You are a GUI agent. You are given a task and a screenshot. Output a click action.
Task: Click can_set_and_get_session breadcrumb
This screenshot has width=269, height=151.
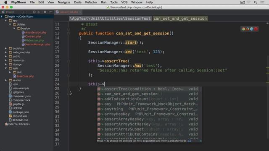click(180, 18)
